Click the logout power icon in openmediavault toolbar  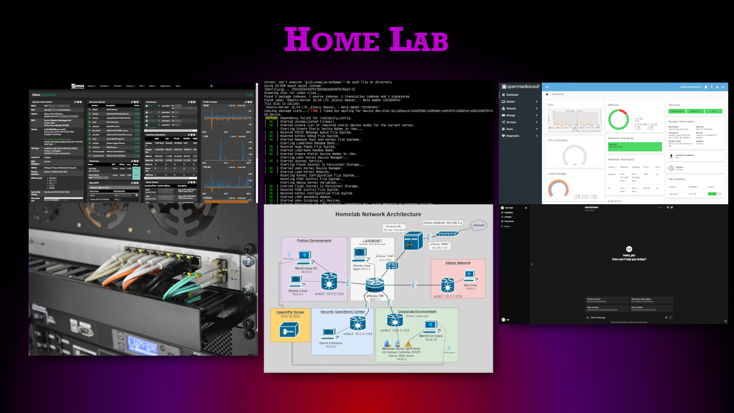click(723, 87)
